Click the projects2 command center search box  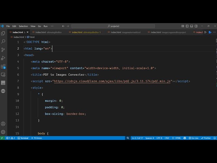tap(113, 26)
